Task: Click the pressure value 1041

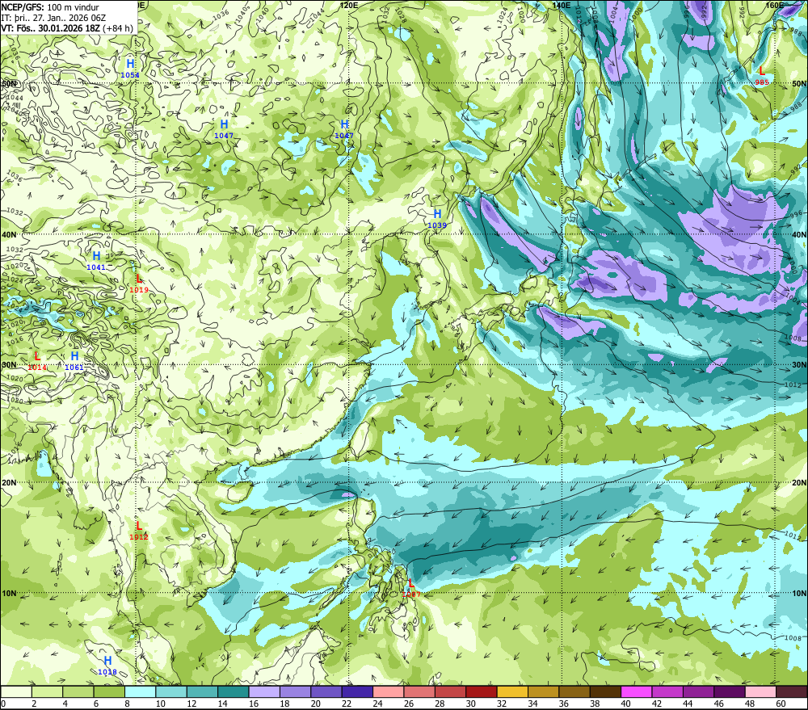Action: click(96, 267)
